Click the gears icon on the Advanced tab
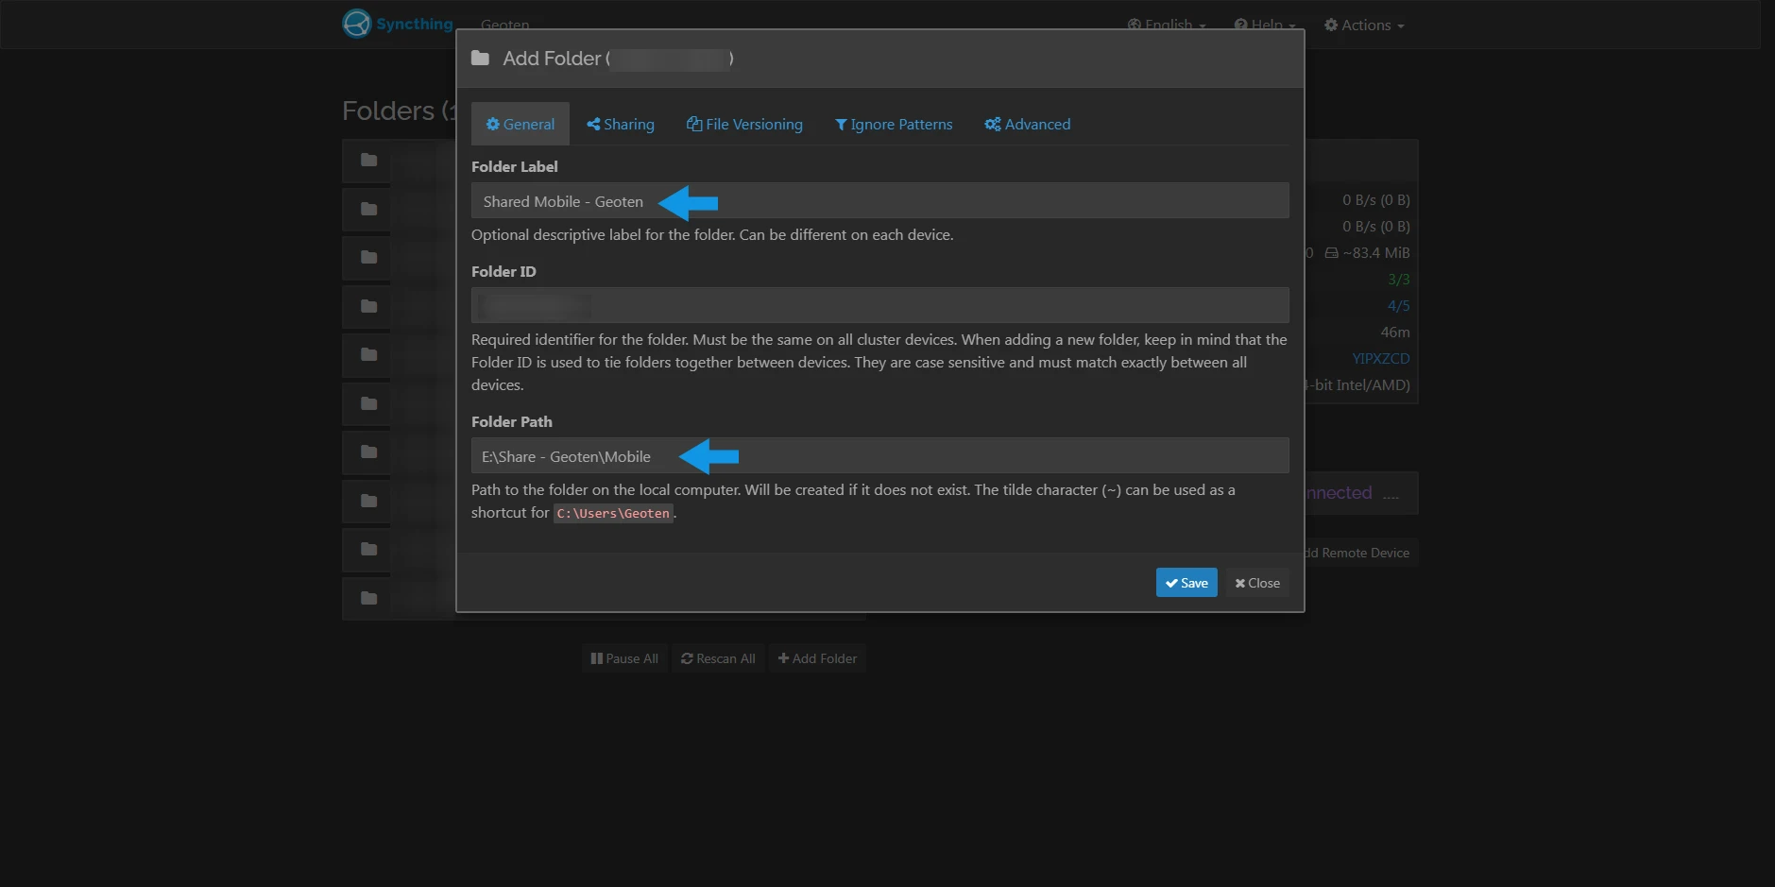The image size is (1775, 887). tap(992, 124)
